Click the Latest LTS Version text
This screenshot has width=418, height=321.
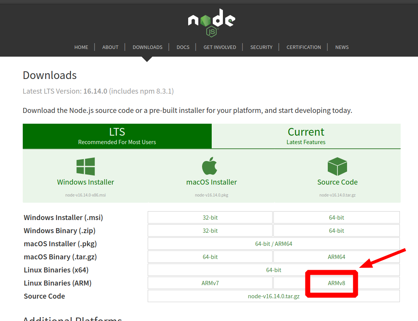click(x=98, y=91)
